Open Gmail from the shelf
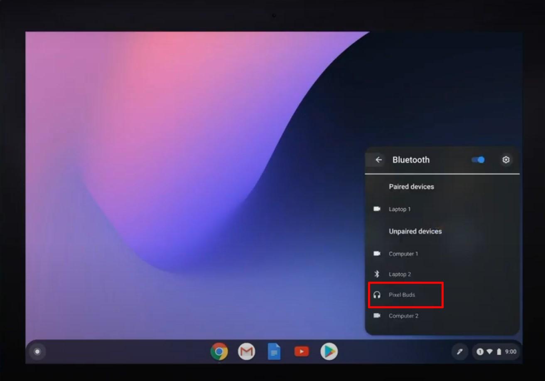The height and width of the screenshot is (381, 545). point(246,352)
